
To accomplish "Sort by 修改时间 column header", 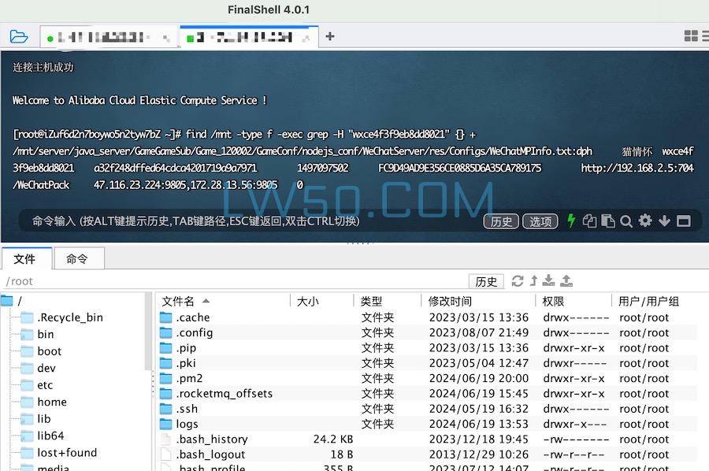I will [479, 302].
